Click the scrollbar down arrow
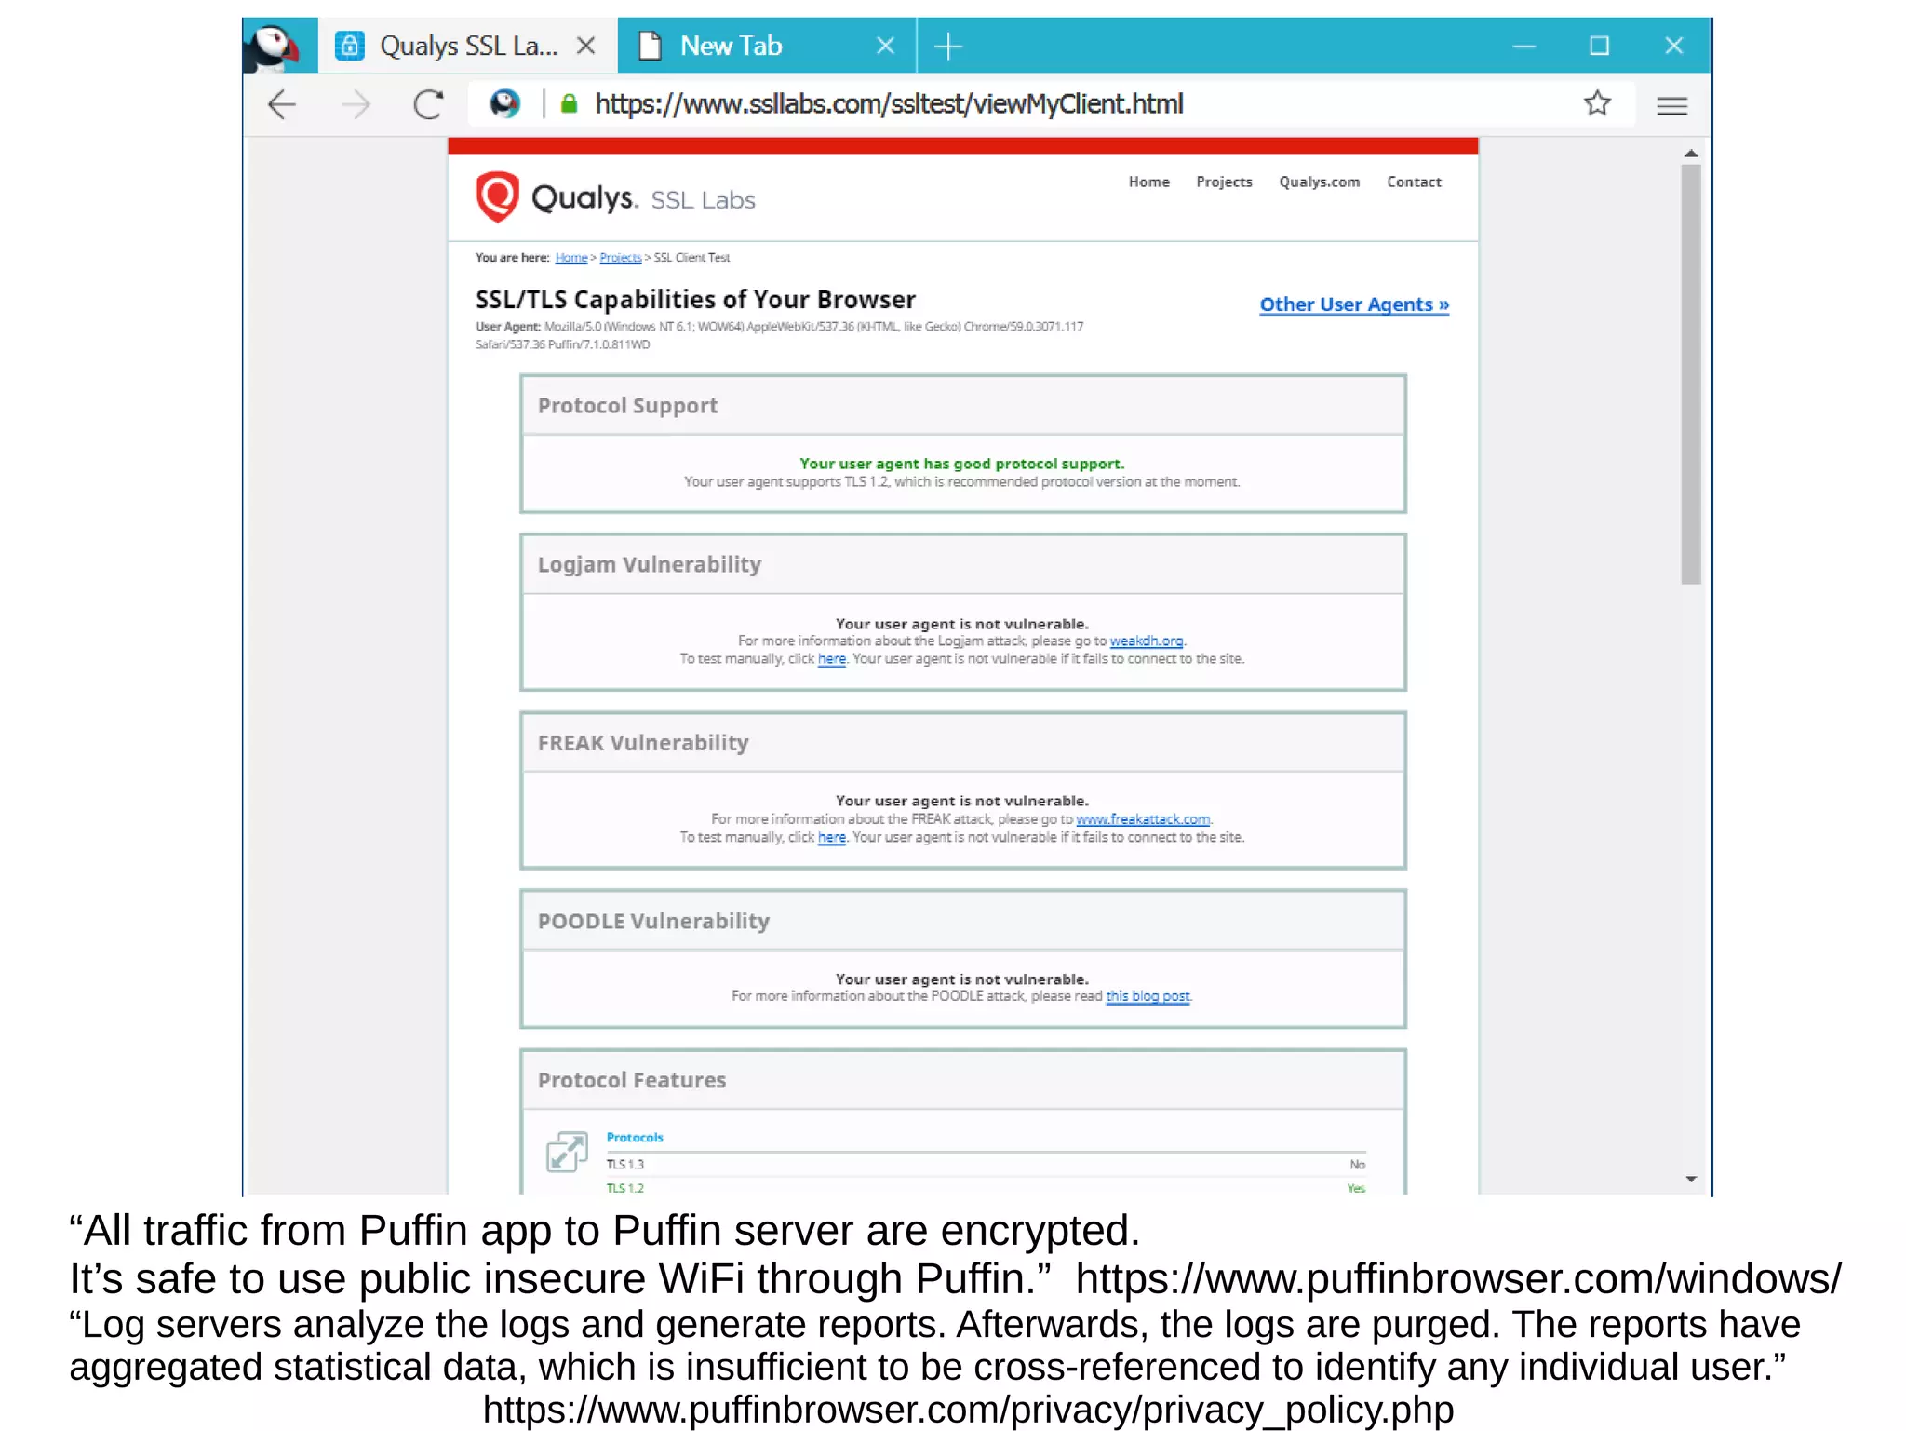The height and width of the screenshot is (1431, 1906). click(x=1691, y=1180)
